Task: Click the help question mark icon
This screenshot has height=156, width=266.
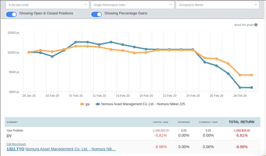Action: click(256, 25)
